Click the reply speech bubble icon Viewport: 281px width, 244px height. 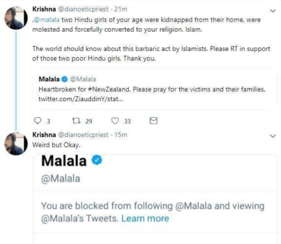37,121
